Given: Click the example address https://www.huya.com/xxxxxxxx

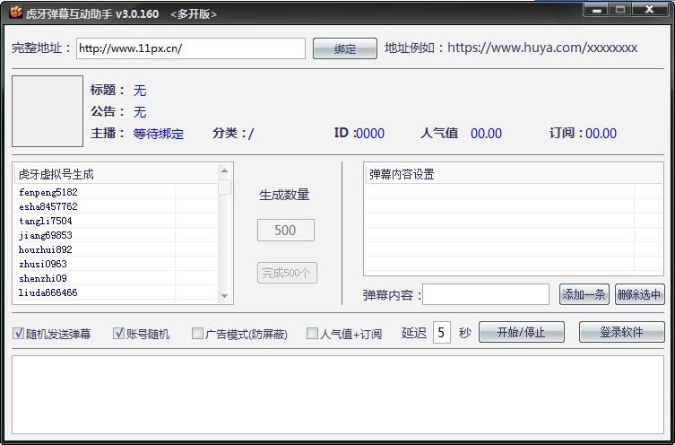Looking at the screenshot, I should point(542,48).
